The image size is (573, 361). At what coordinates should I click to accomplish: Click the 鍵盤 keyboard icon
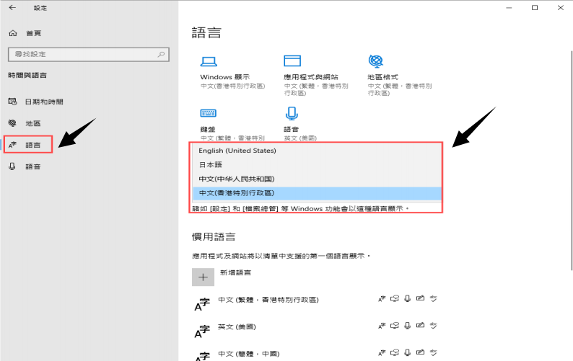point(209,113)
